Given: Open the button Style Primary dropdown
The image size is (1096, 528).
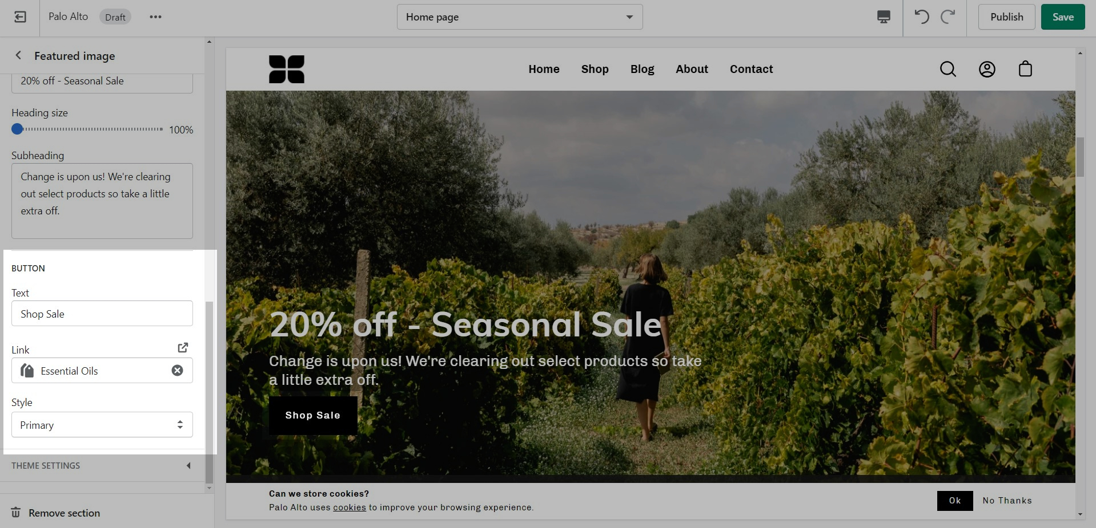Looking at the screenshot, I should (x=102, y=425).
